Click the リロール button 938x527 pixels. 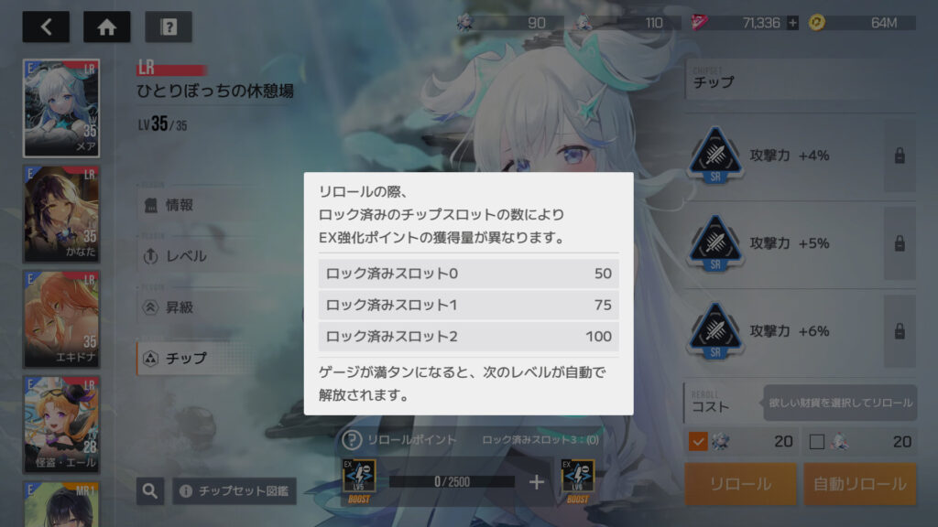(x=740, y=484)
